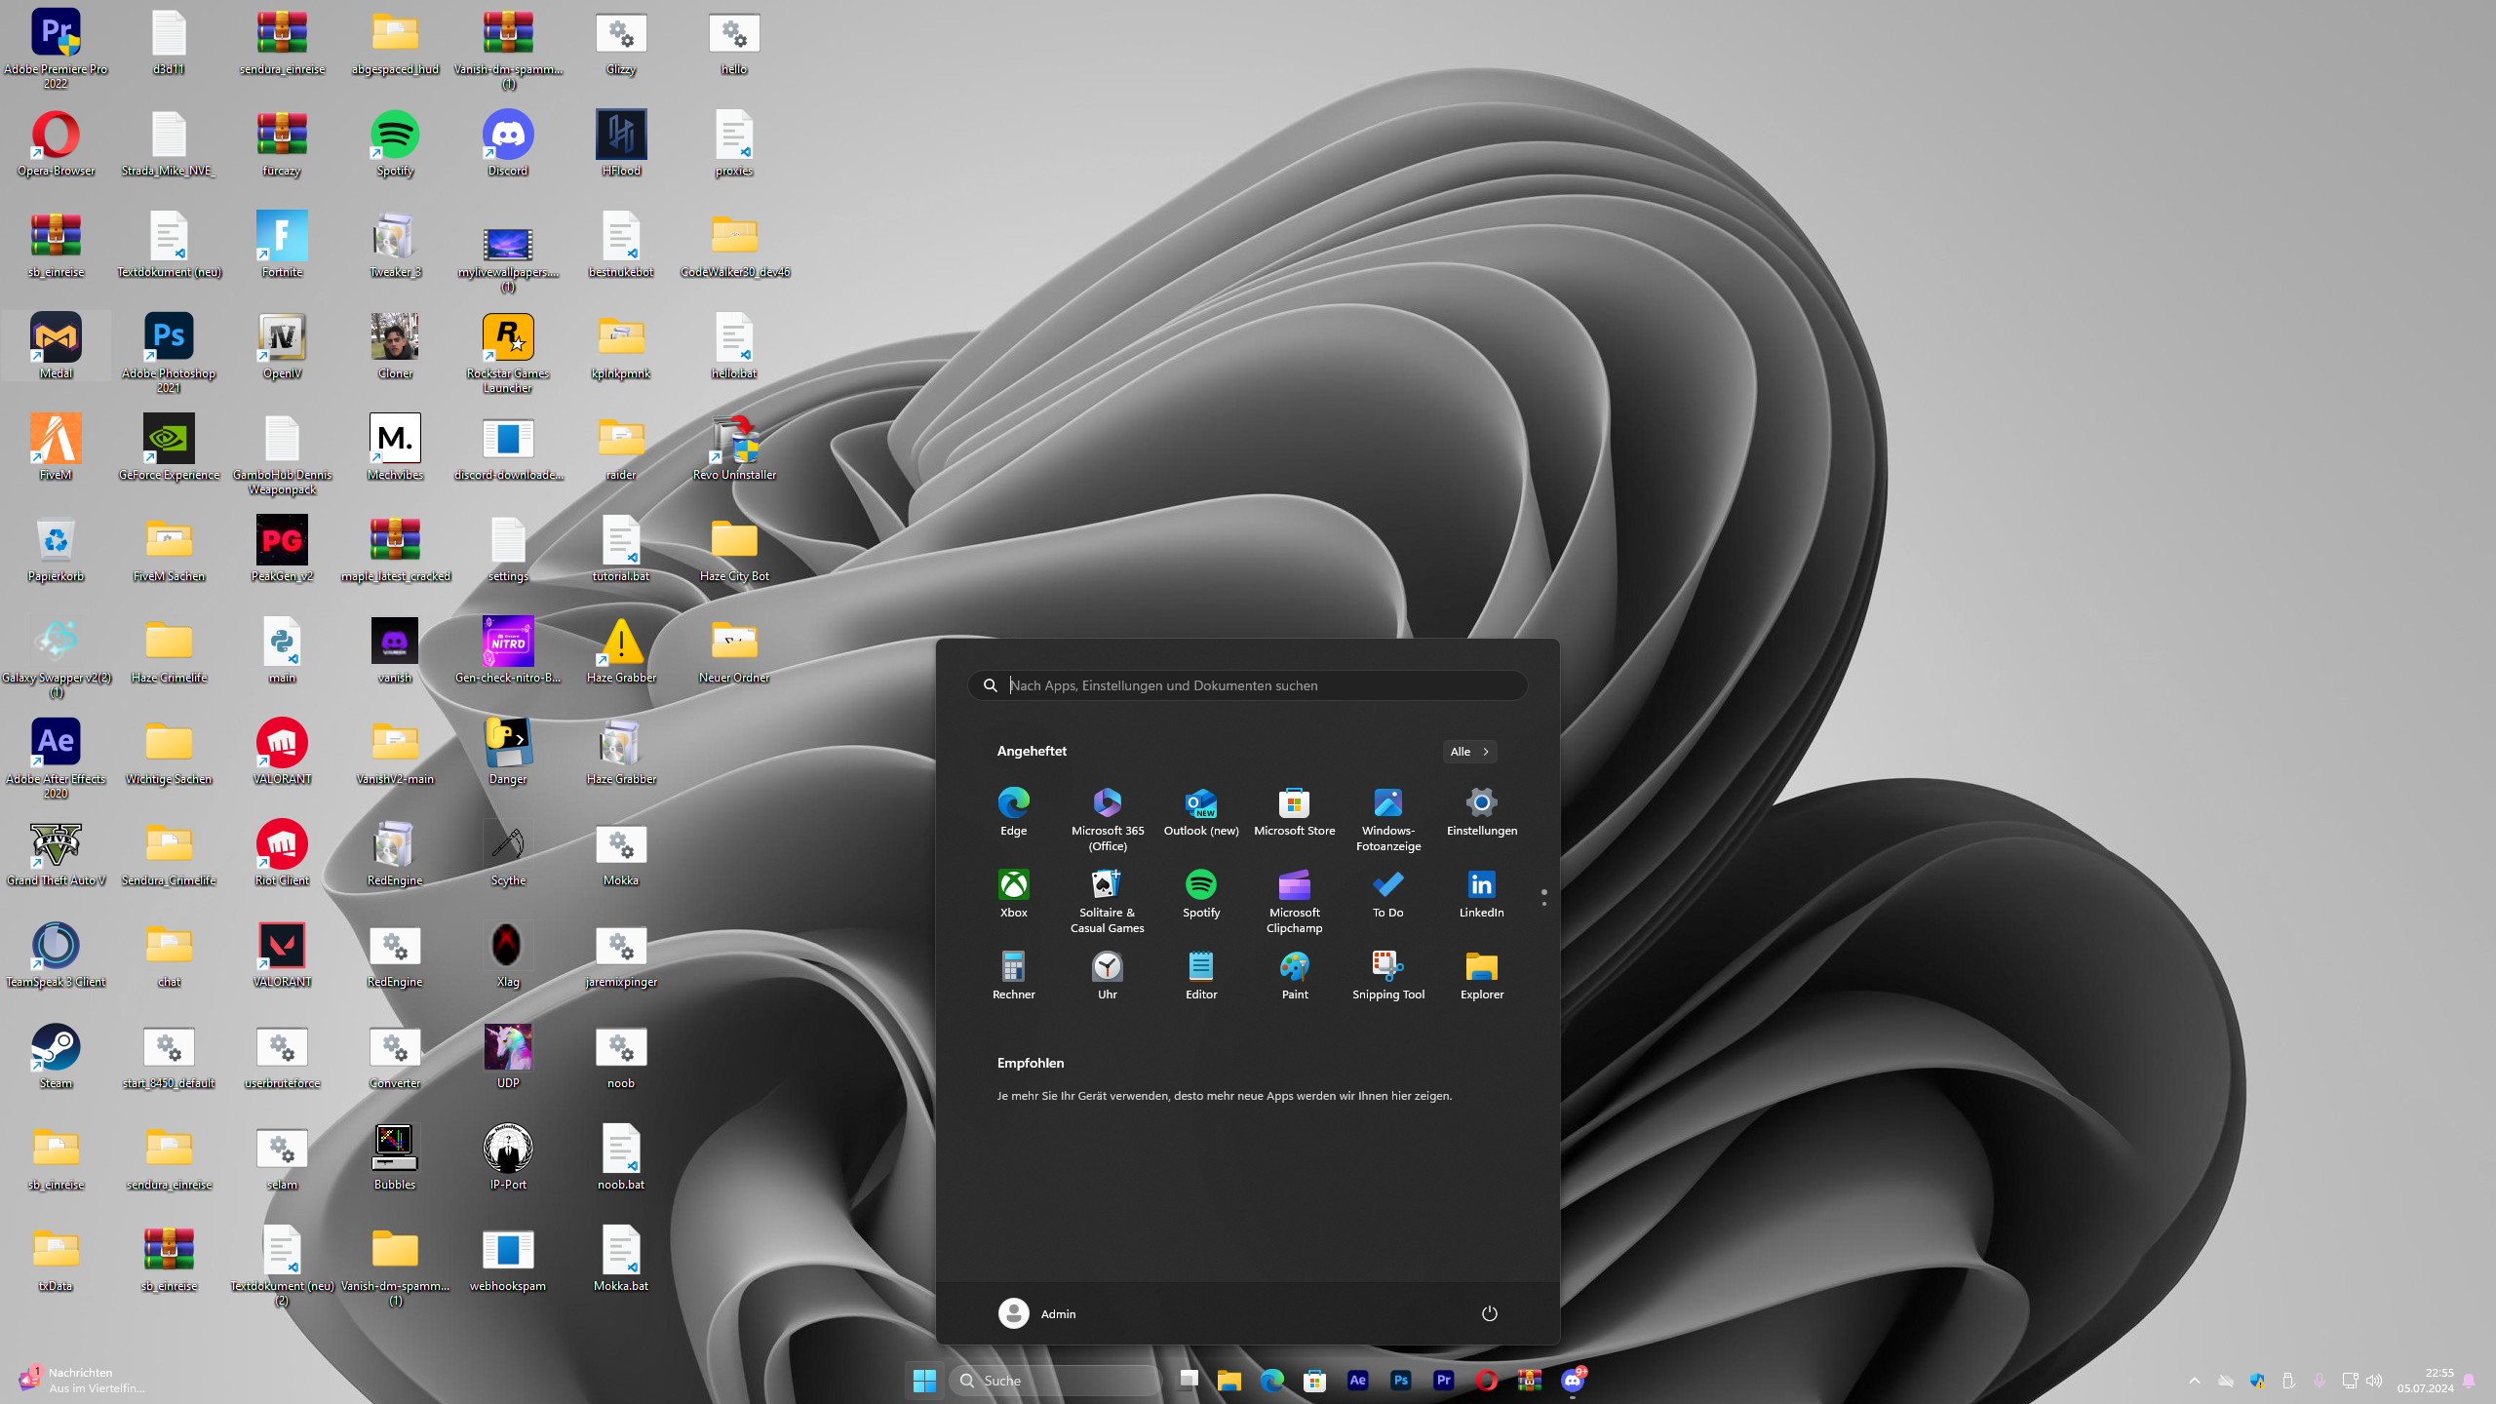Open Rechner calculator app
Image resolution: width=2496 pixels, height=1404 pixels.
tap(1013, 976)
